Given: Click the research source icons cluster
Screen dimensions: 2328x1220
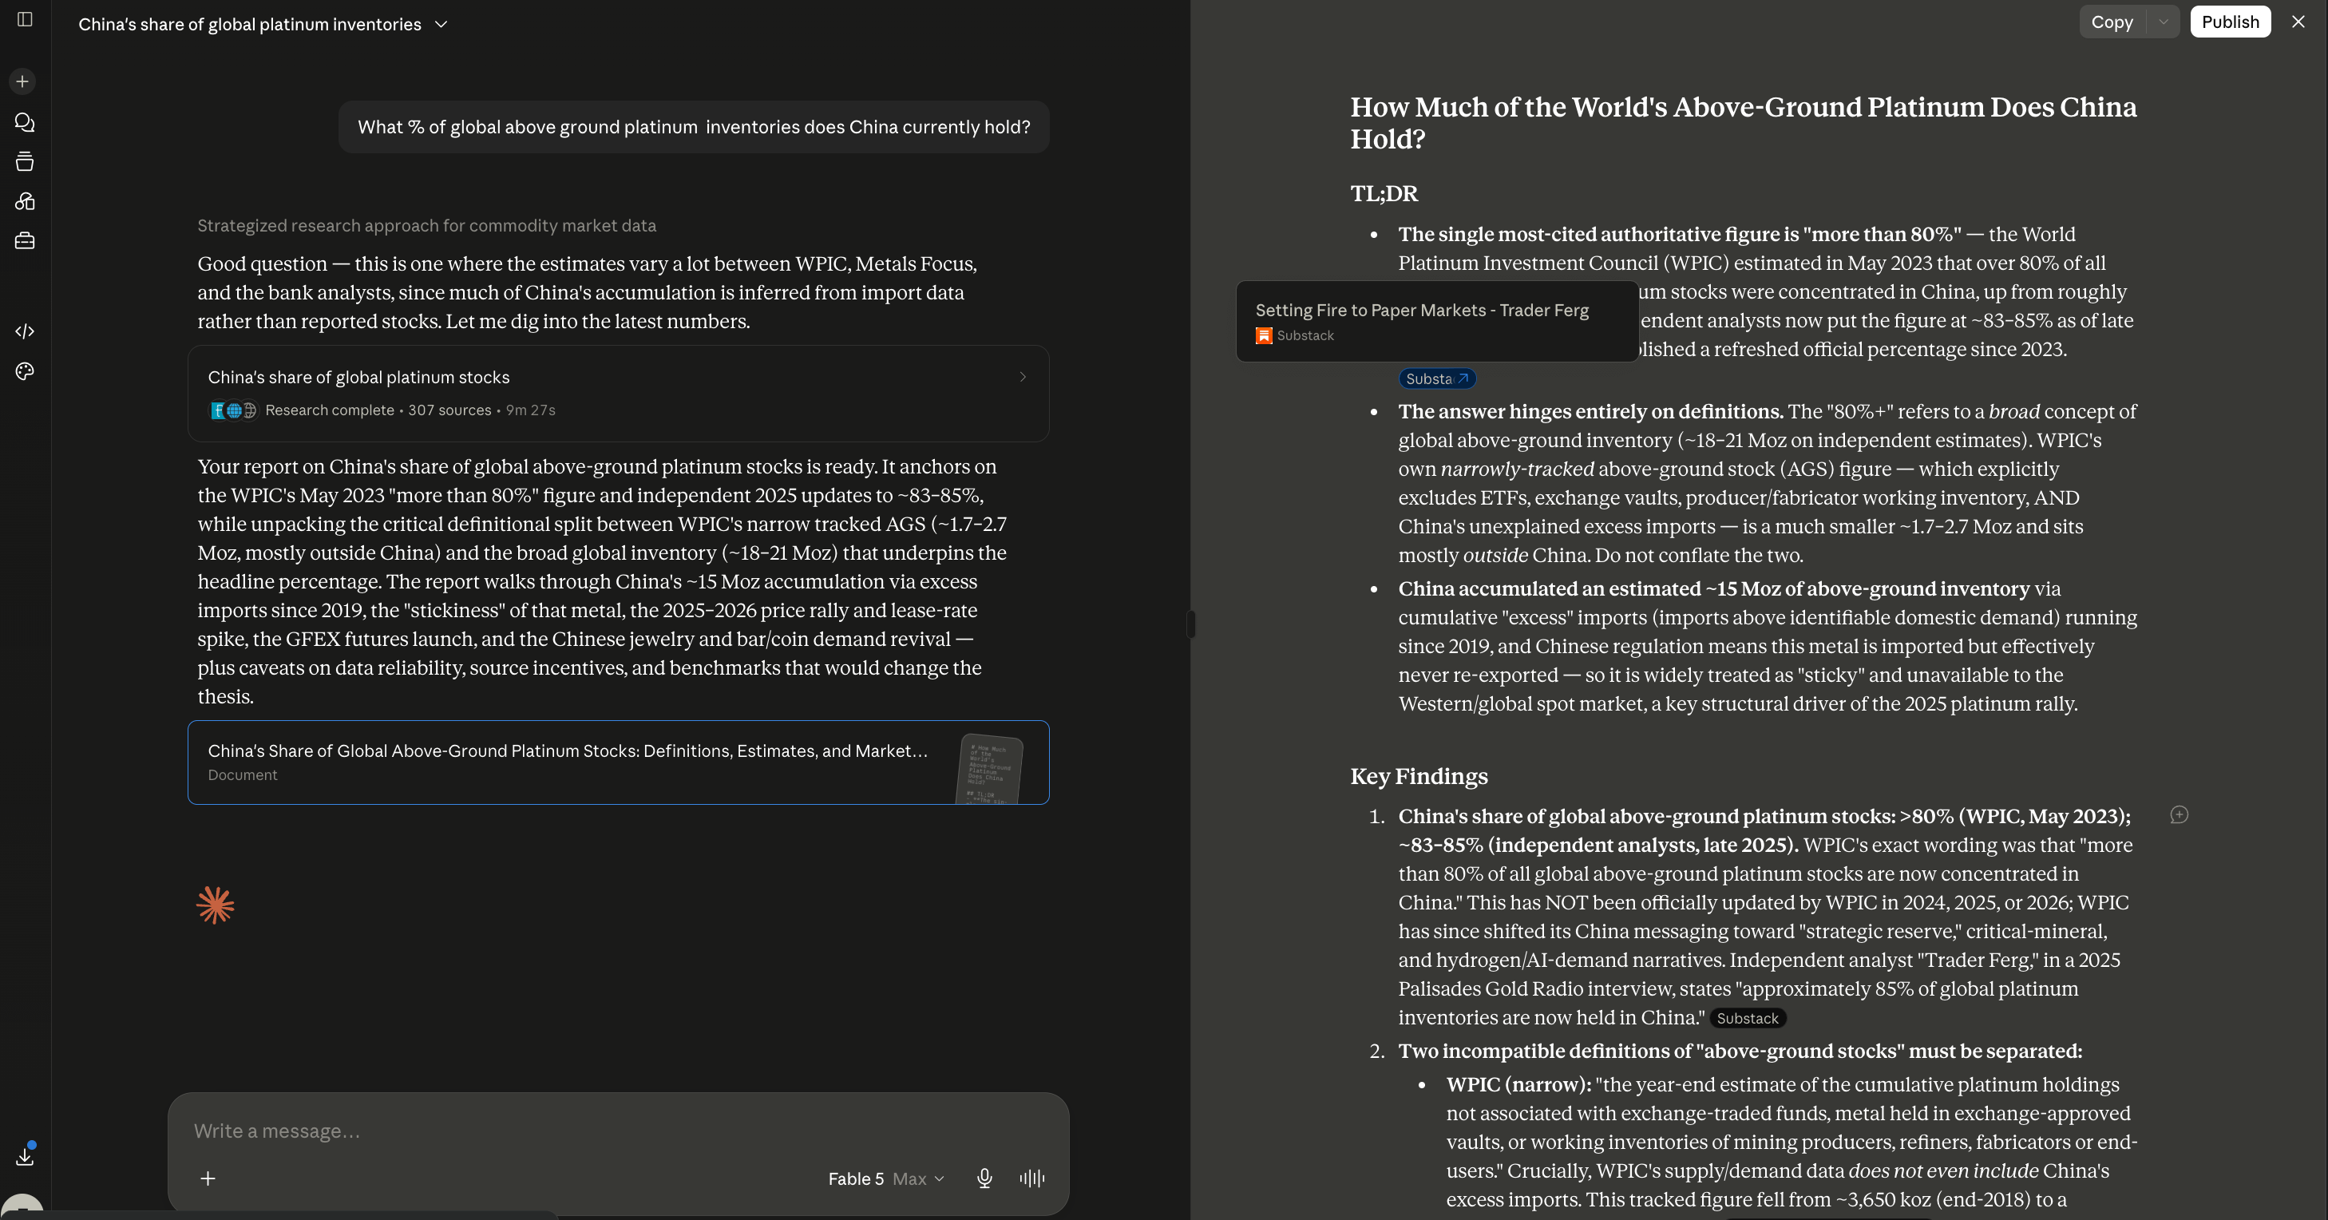Looking at the screenshot, I should [x=233, y=410].
